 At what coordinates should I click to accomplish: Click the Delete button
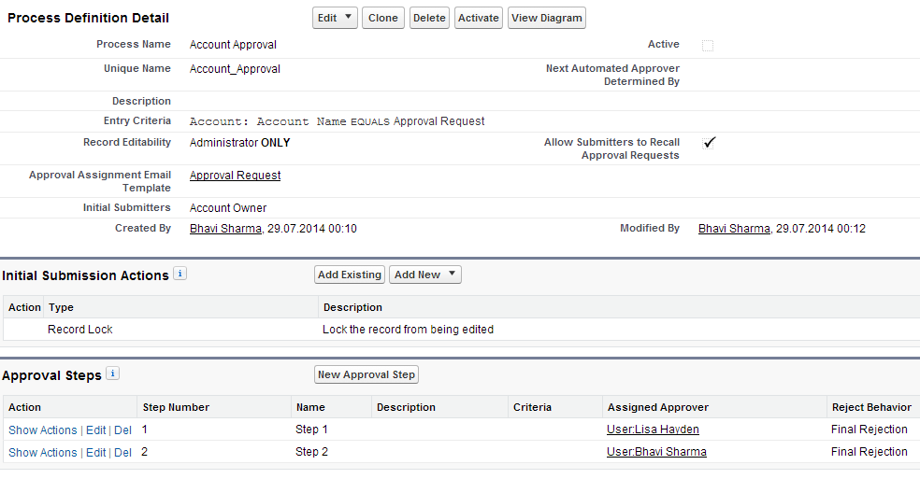click(x=429, y=18)
